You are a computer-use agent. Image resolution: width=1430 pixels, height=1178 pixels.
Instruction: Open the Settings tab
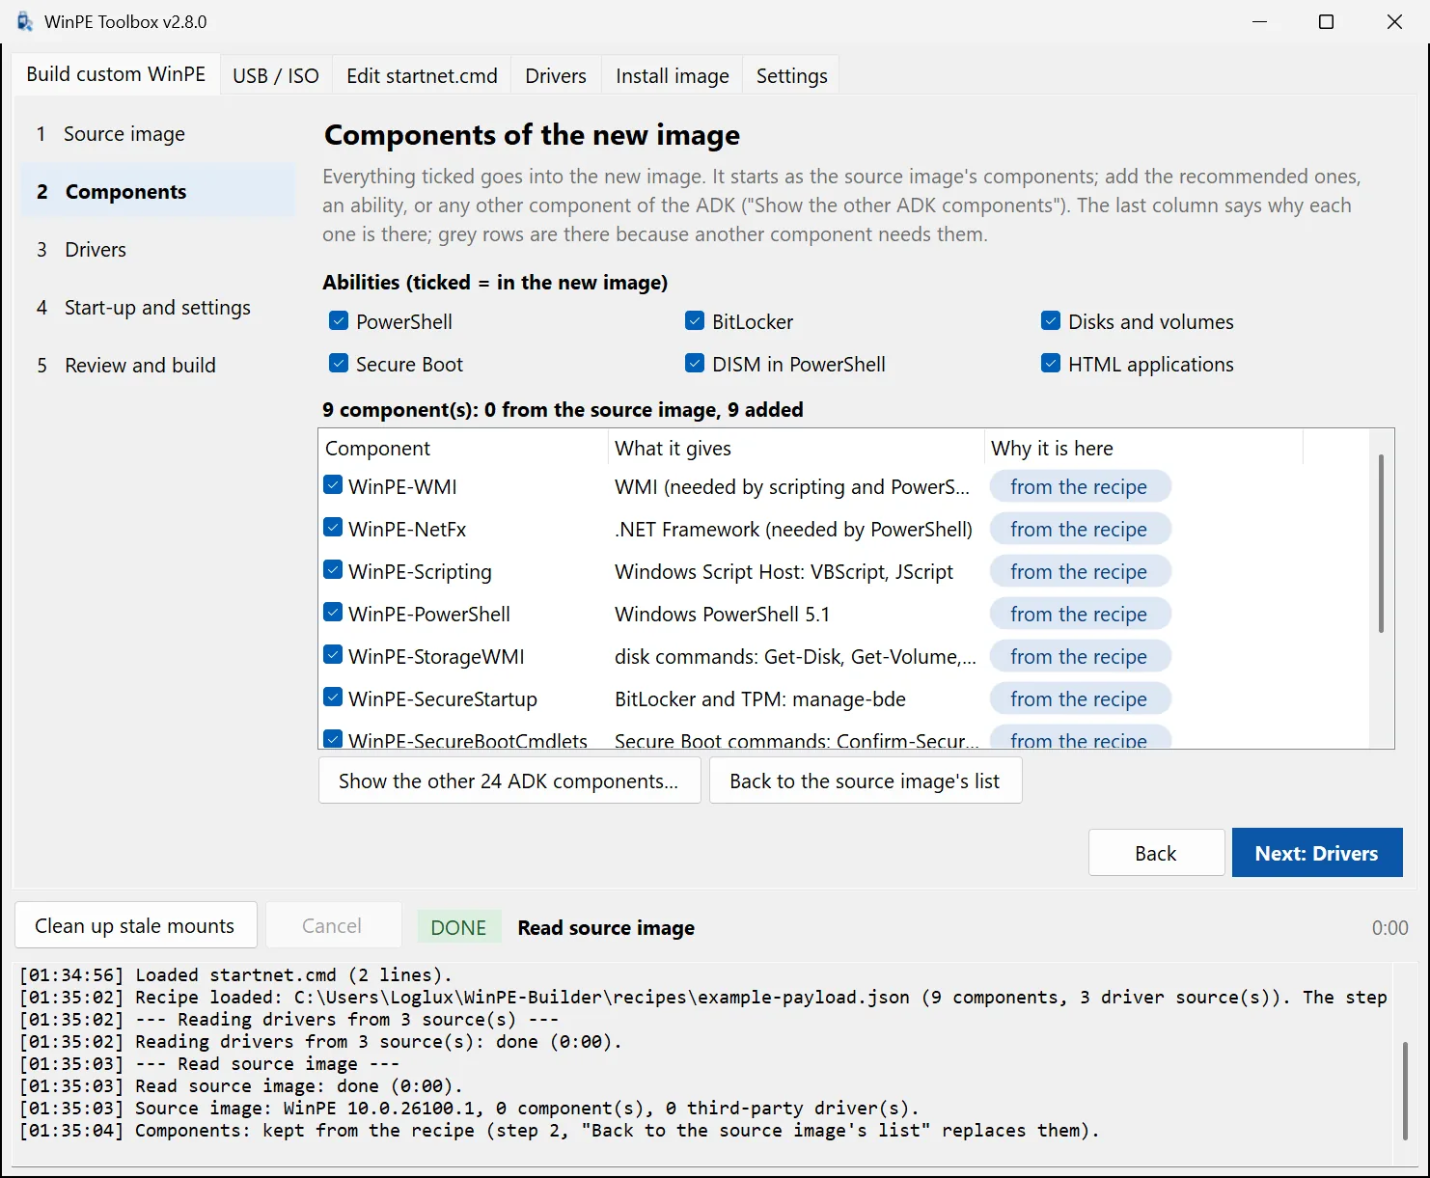tap(792, 75)
